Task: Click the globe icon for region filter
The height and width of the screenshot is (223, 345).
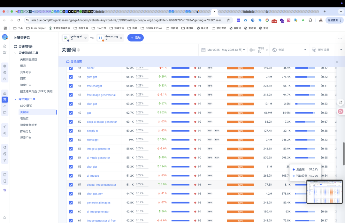Action: 274,50
